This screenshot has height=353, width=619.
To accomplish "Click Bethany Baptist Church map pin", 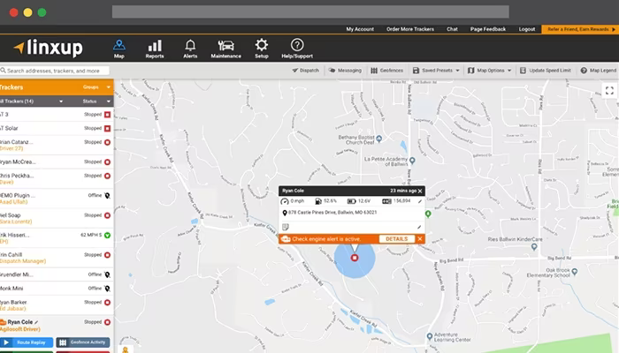I will (379, 139).
